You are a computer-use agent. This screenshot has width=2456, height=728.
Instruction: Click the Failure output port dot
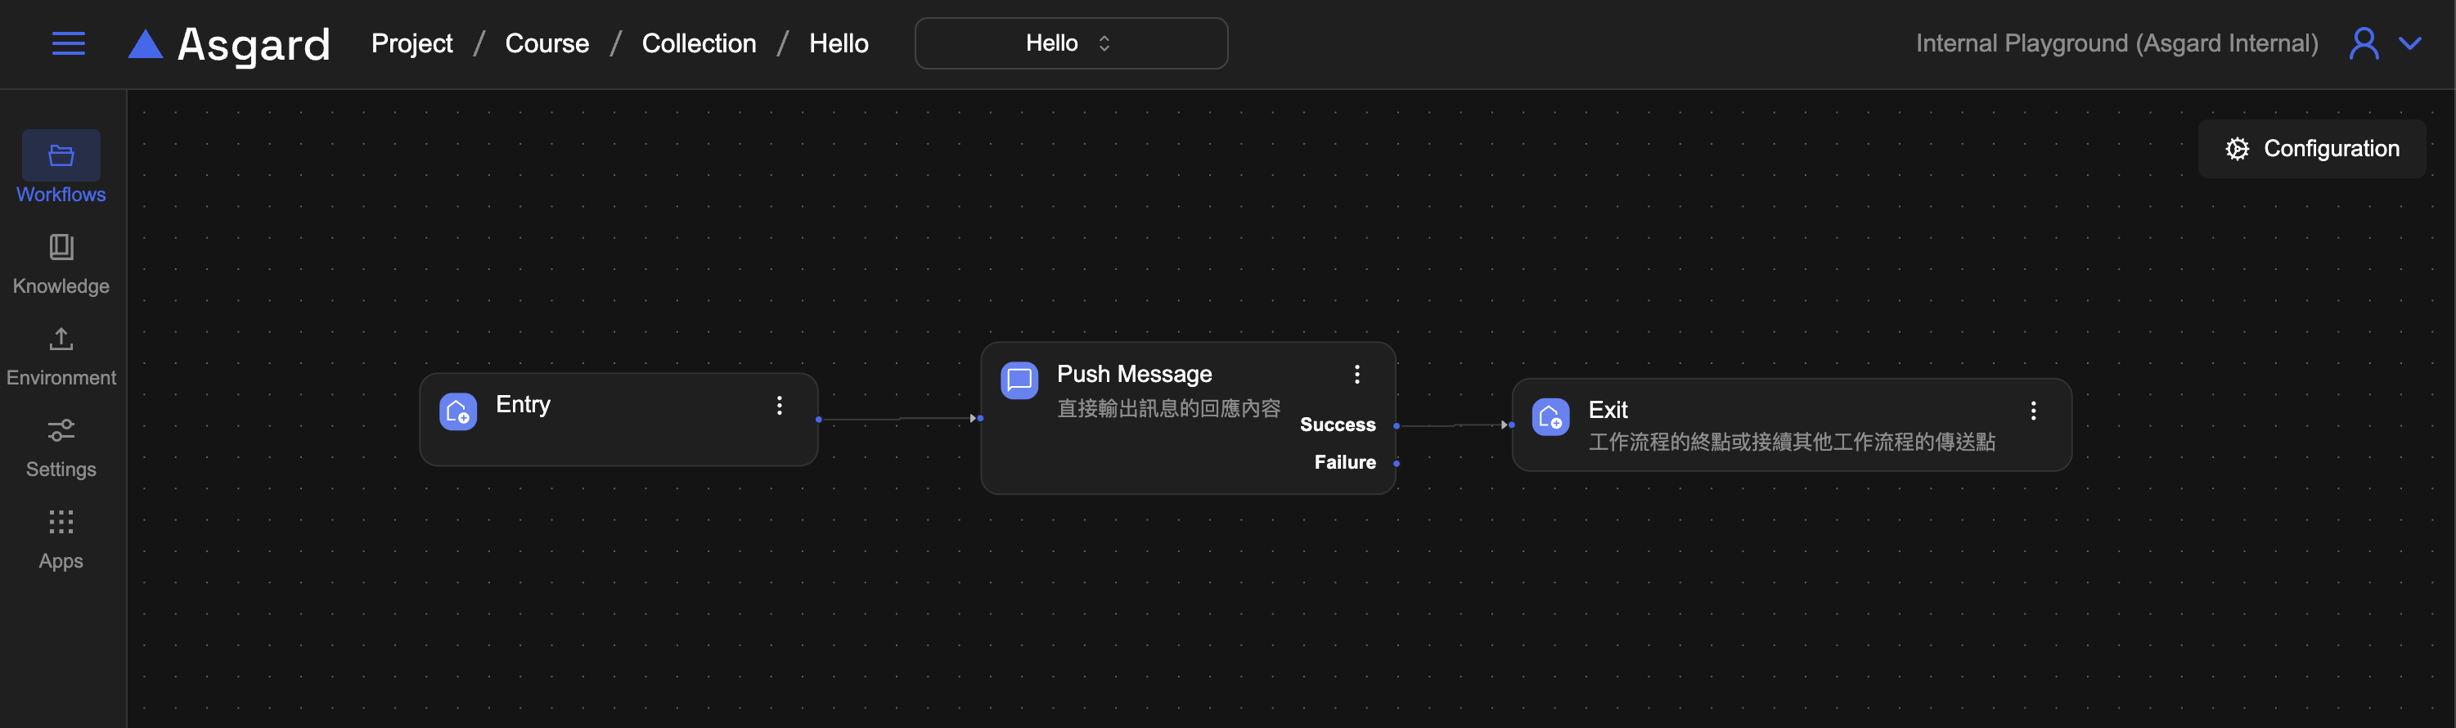coord(1396,463)
